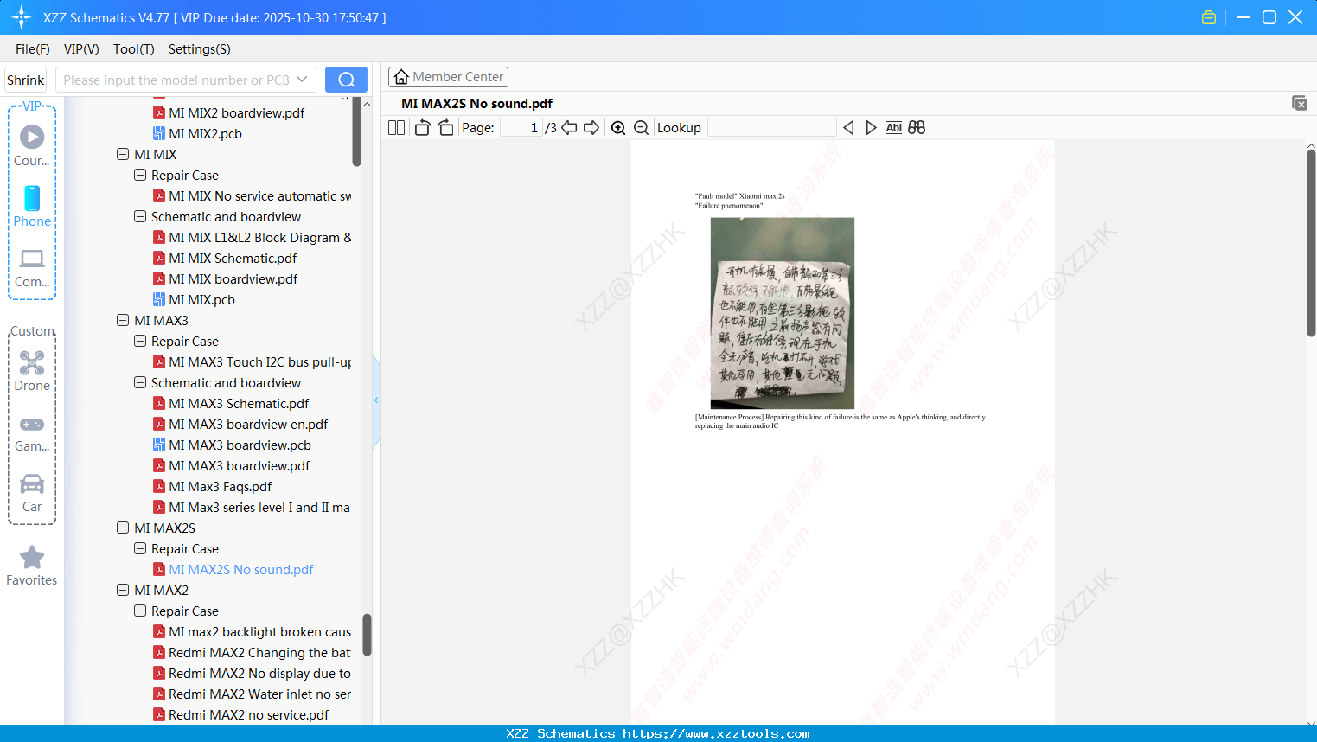Viewport: 1317px width, 742px height.
Task: Focus the Lookup text field
Action: coord(772,128)
